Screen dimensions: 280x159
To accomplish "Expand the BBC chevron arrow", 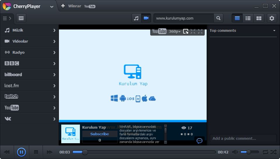I will pyautogui.click(x=54, y=64).
